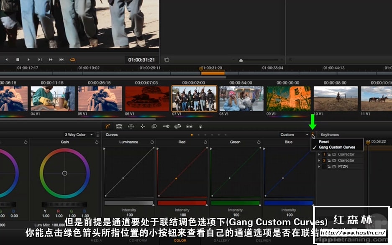This screenshot has height=245, width=392.
Task: Switch to the GALLERY page tab
Action: pos(221,240)
